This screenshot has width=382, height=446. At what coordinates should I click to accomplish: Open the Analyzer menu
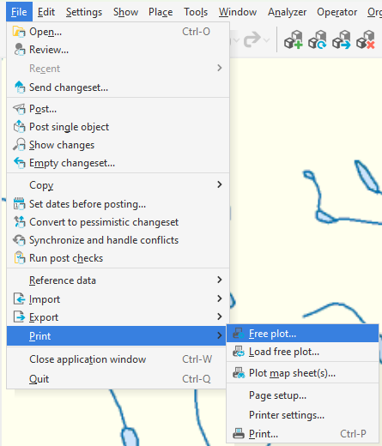click(x=287, y=12)
